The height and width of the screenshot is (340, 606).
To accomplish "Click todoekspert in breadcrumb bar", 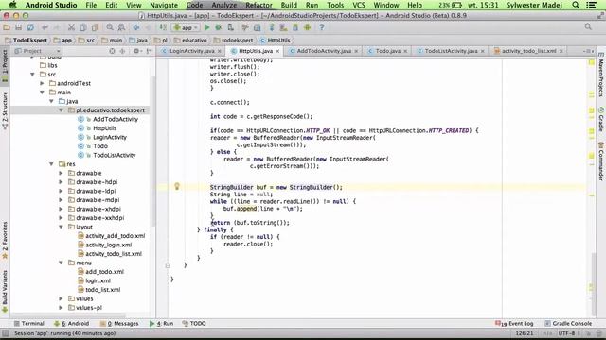I will [237, 40].
